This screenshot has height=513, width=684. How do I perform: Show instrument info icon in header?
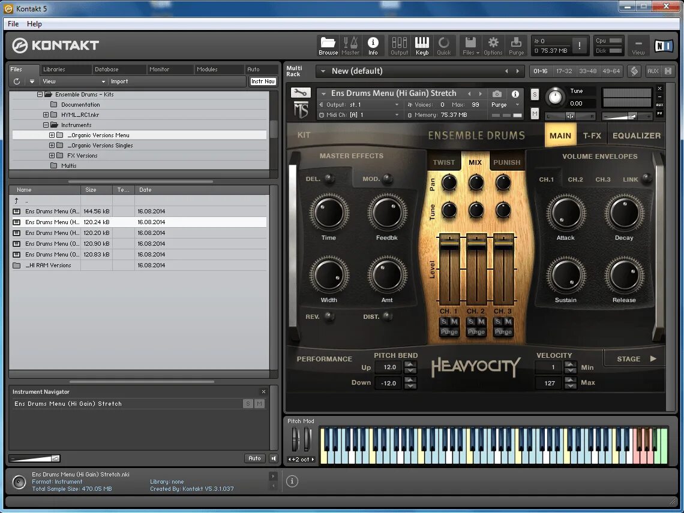point(515,93)
